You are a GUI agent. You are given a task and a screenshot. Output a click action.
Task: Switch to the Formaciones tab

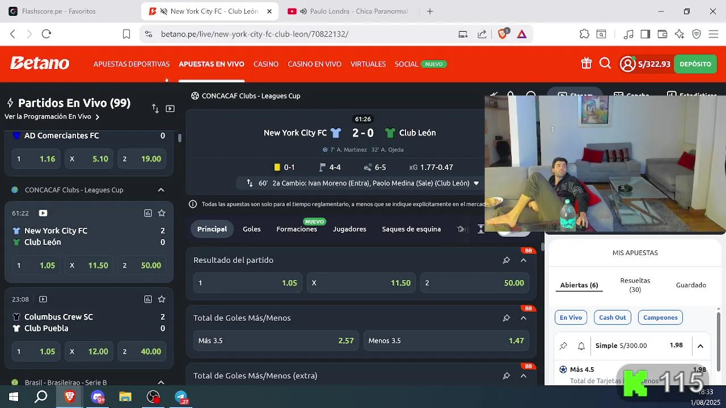point(297,229)
